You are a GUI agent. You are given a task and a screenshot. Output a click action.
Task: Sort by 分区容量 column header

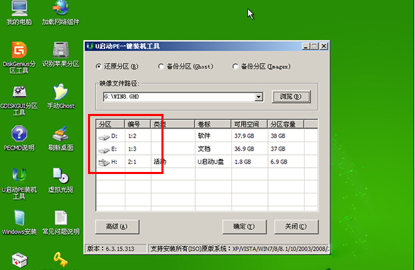[x=285, y=124]
